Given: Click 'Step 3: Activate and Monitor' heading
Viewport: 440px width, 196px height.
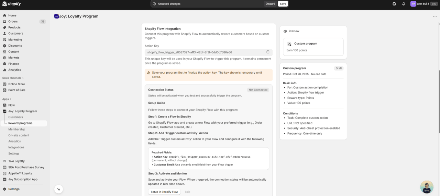Looking at the screenshot, I should pyautogui.click(x=167, y=174).
